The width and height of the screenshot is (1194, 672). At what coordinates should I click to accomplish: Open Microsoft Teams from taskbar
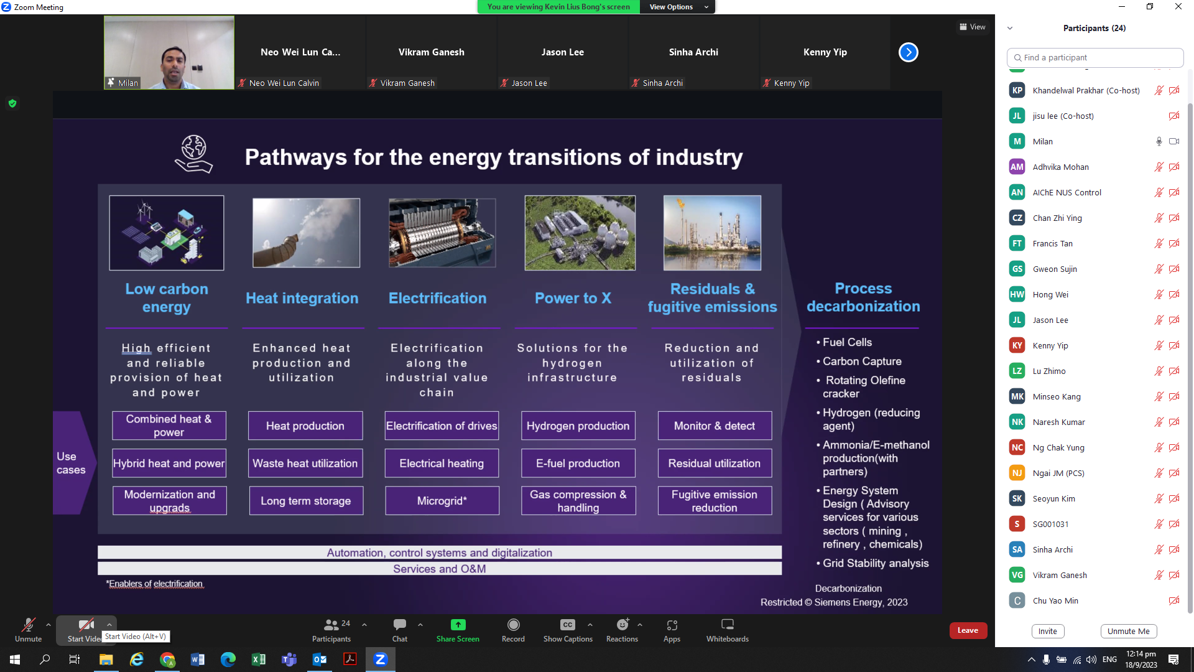289,660
